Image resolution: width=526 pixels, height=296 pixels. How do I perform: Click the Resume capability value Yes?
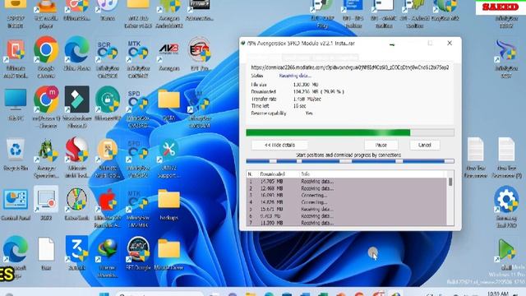tap(309, 113)
